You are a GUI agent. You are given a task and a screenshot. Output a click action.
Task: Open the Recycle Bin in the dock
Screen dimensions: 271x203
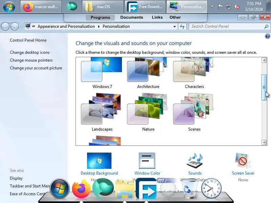(x=189, y=189)
